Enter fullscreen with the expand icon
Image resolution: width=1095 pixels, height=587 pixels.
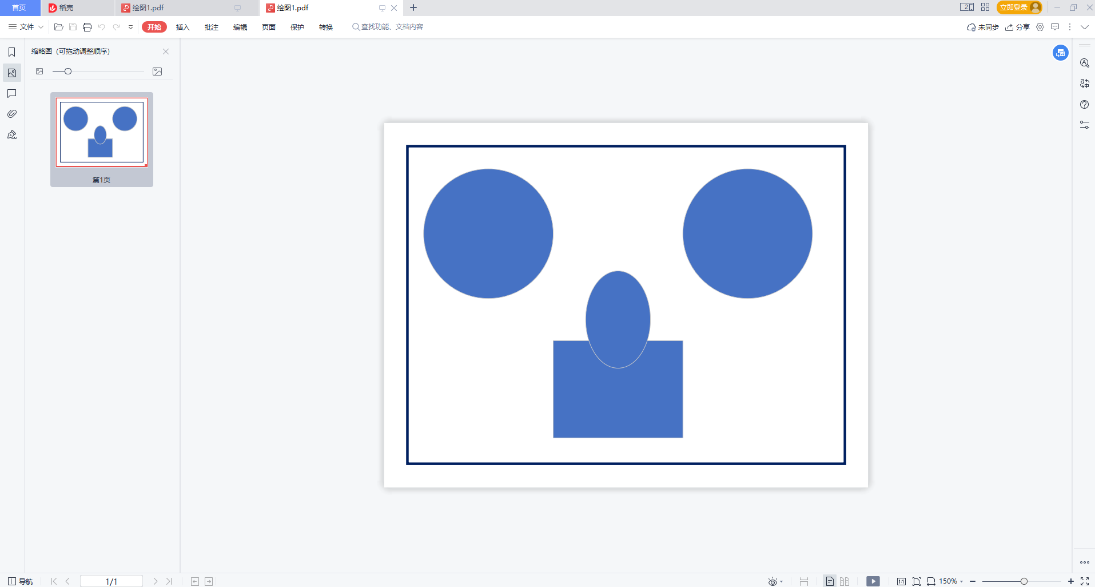(1085, 581)
